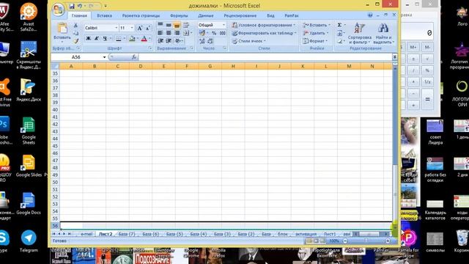469x264 pixels.
Task: Switch to Page Break Preview in status bar
Action: click(322, 241)
